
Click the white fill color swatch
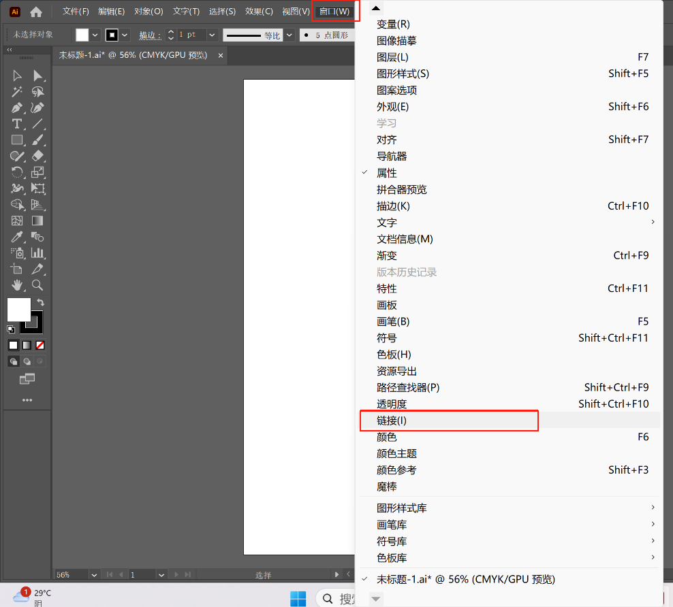coord(18,309)
